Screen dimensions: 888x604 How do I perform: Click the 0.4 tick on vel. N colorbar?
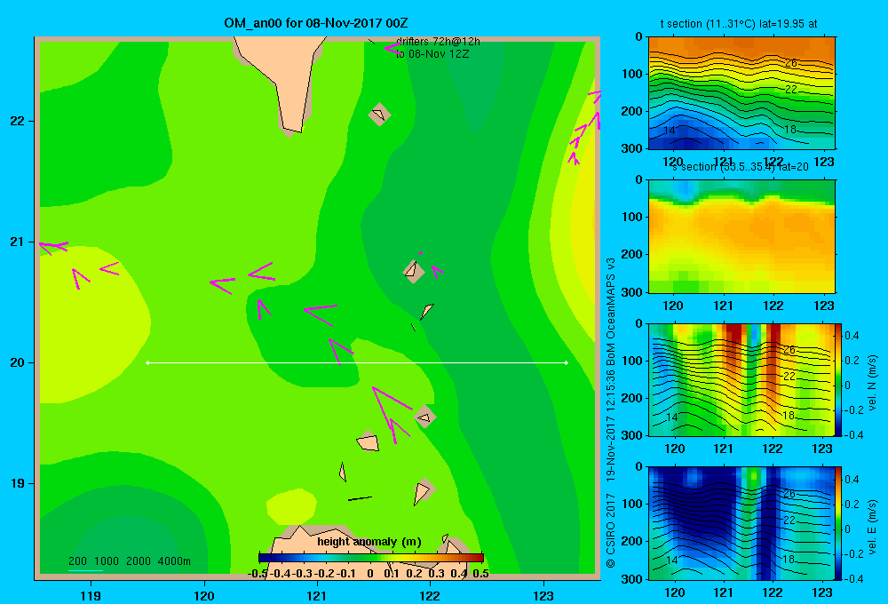click(x=852, y=336)
